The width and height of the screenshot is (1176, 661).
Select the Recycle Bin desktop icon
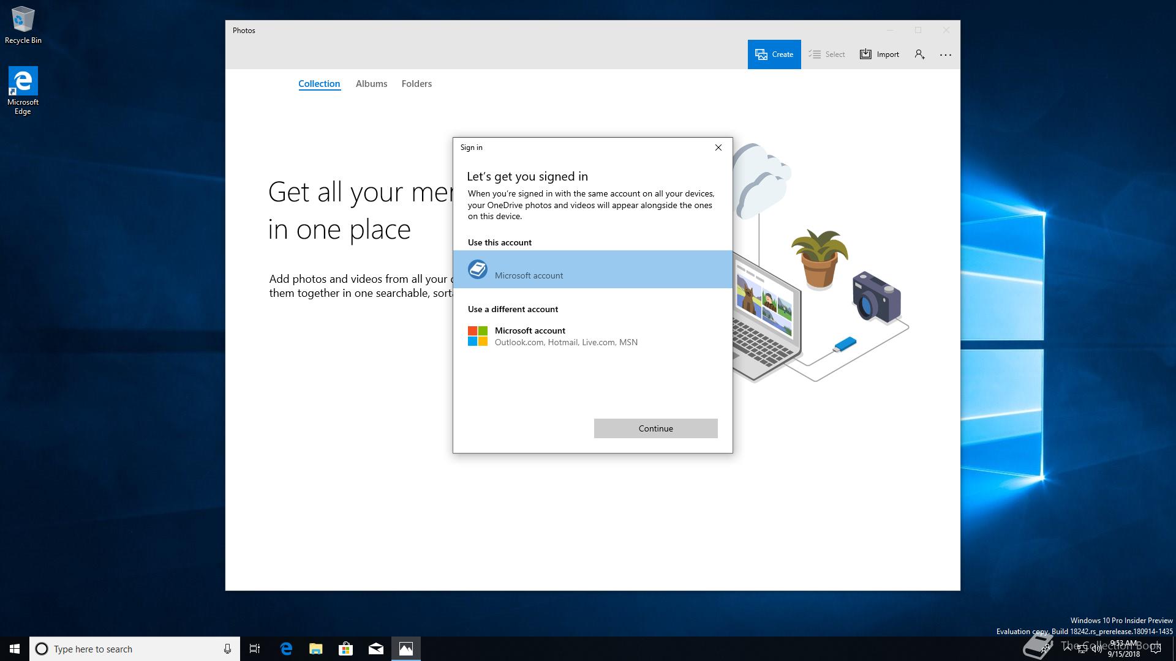point(23,25)
